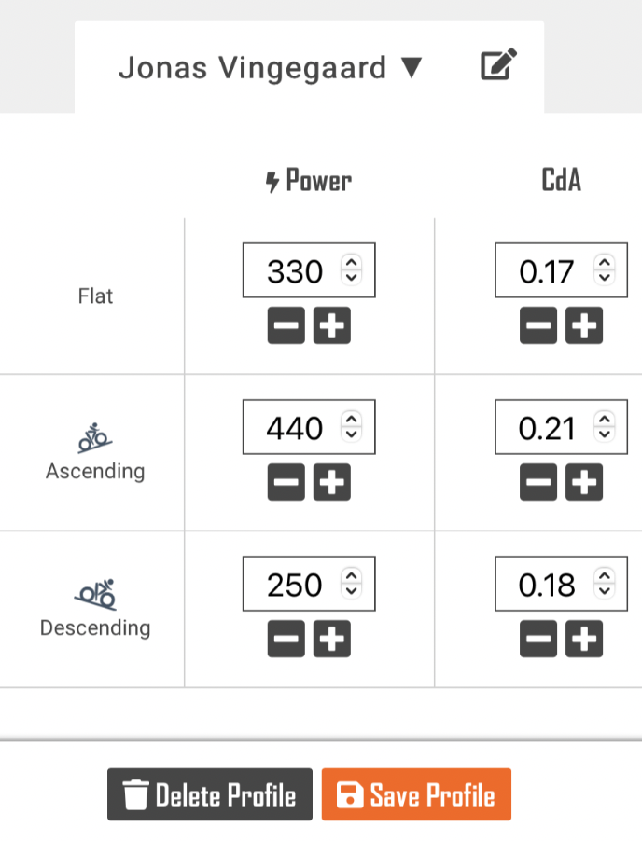Decrease Ascending power with minus button
This screenshot has width=642, height=841.
(286, 482)
